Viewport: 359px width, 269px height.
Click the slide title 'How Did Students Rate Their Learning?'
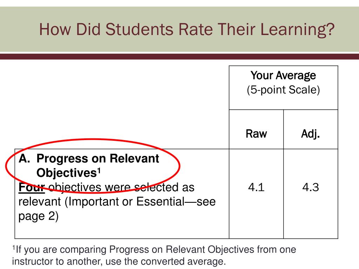tap(187, 29)
